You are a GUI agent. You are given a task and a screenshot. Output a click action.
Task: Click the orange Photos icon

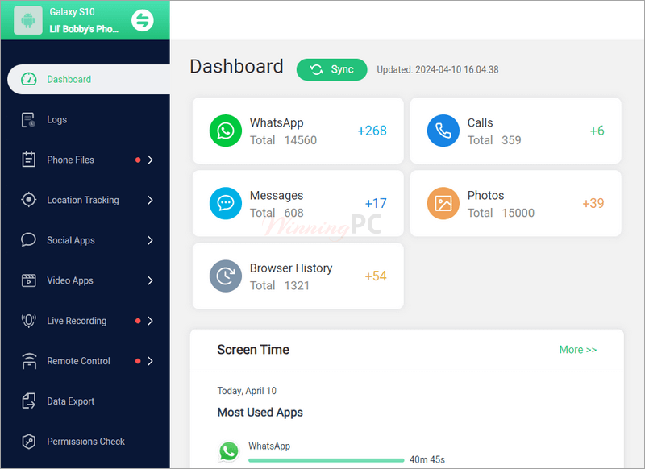[443, 203]
